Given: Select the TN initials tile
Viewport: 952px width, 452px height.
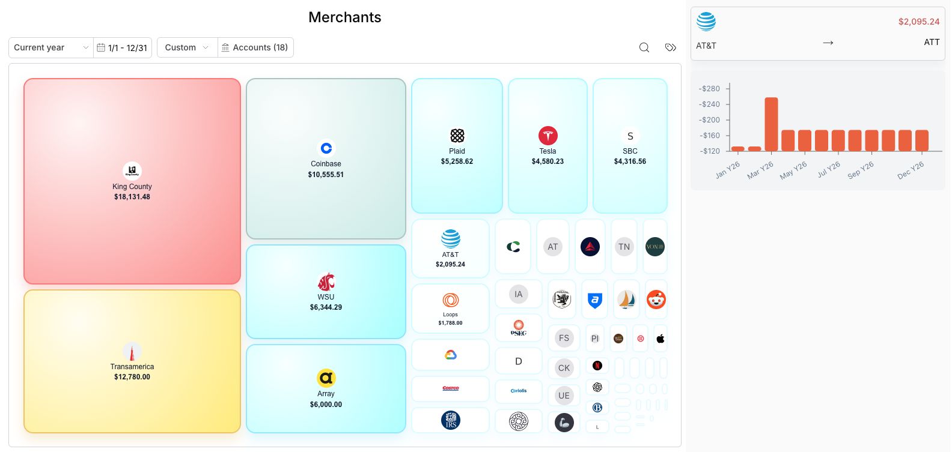Looking at the screenshot, I should 624,247.
